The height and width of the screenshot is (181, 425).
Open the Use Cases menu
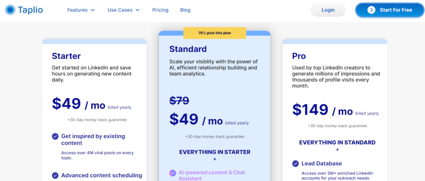(x=123, y=10)
